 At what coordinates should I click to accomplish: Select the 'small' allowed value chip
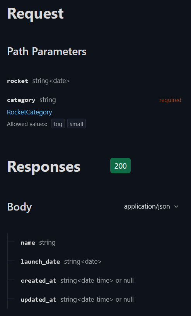click(77, 124)
